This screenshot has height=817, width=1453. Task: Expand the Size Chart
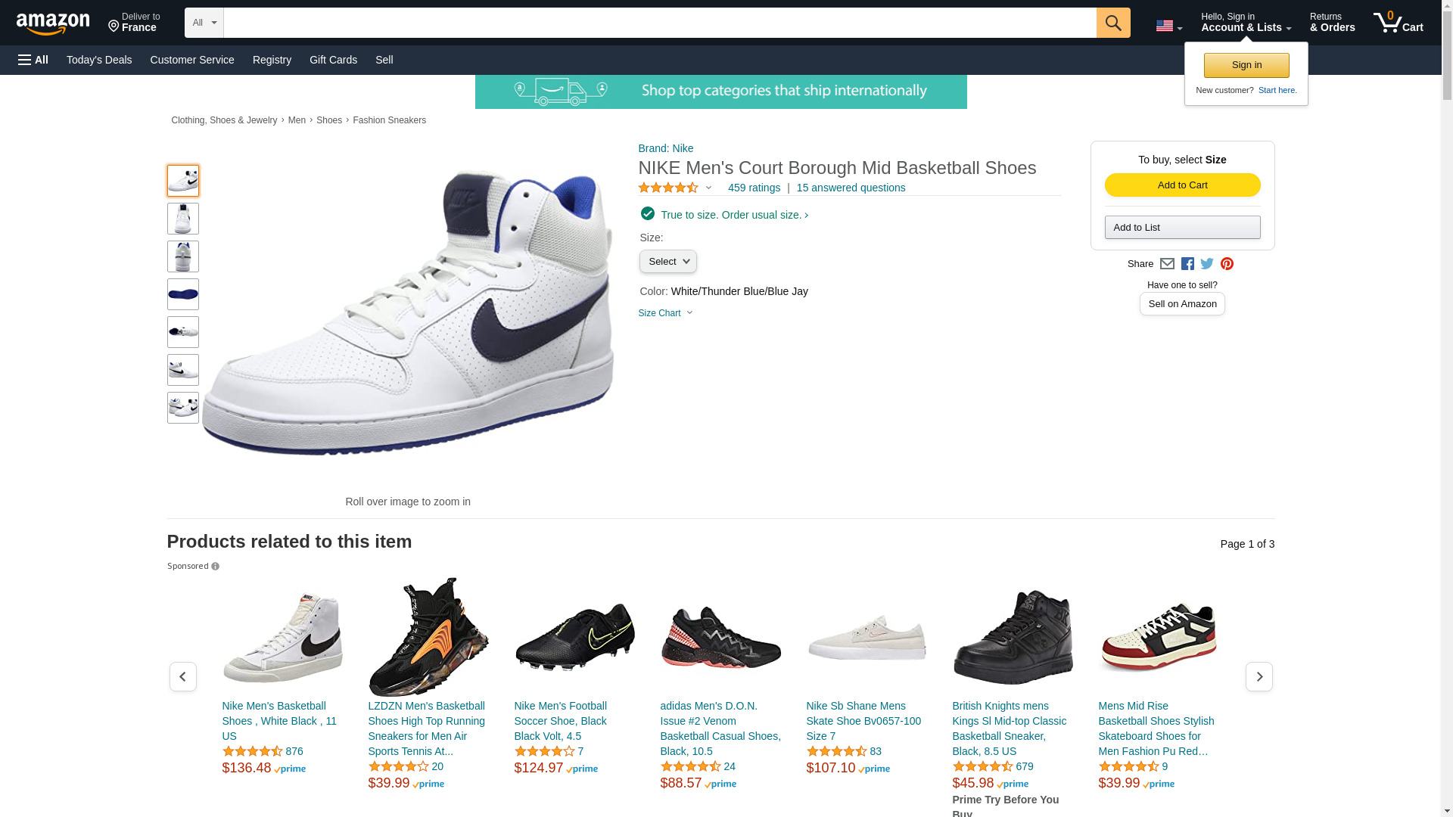[x=665, y=313]
